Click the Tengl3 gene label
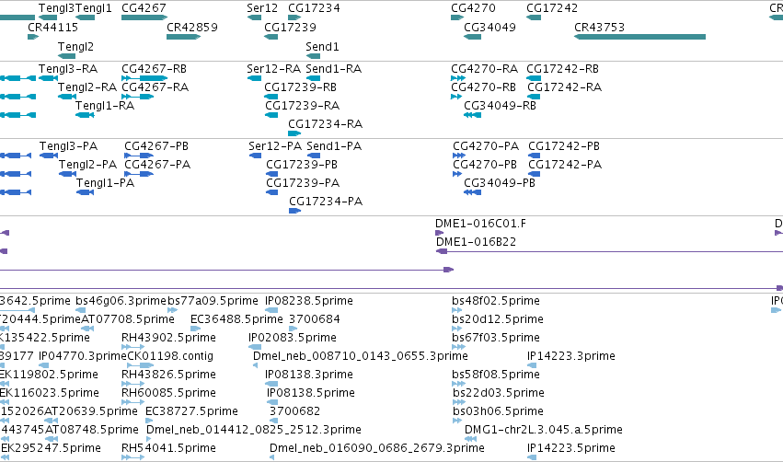This screenshot has height=462, width=783. pos(56,8)
